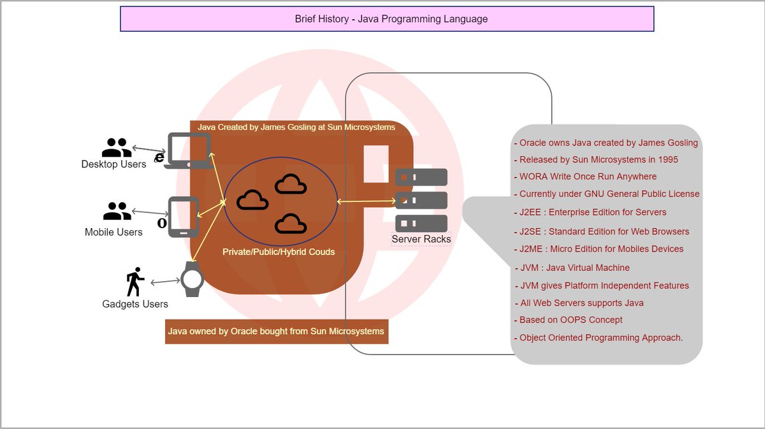Select the Desktop Users label
This screenshot has height=429, width=765.
(113, 164)
